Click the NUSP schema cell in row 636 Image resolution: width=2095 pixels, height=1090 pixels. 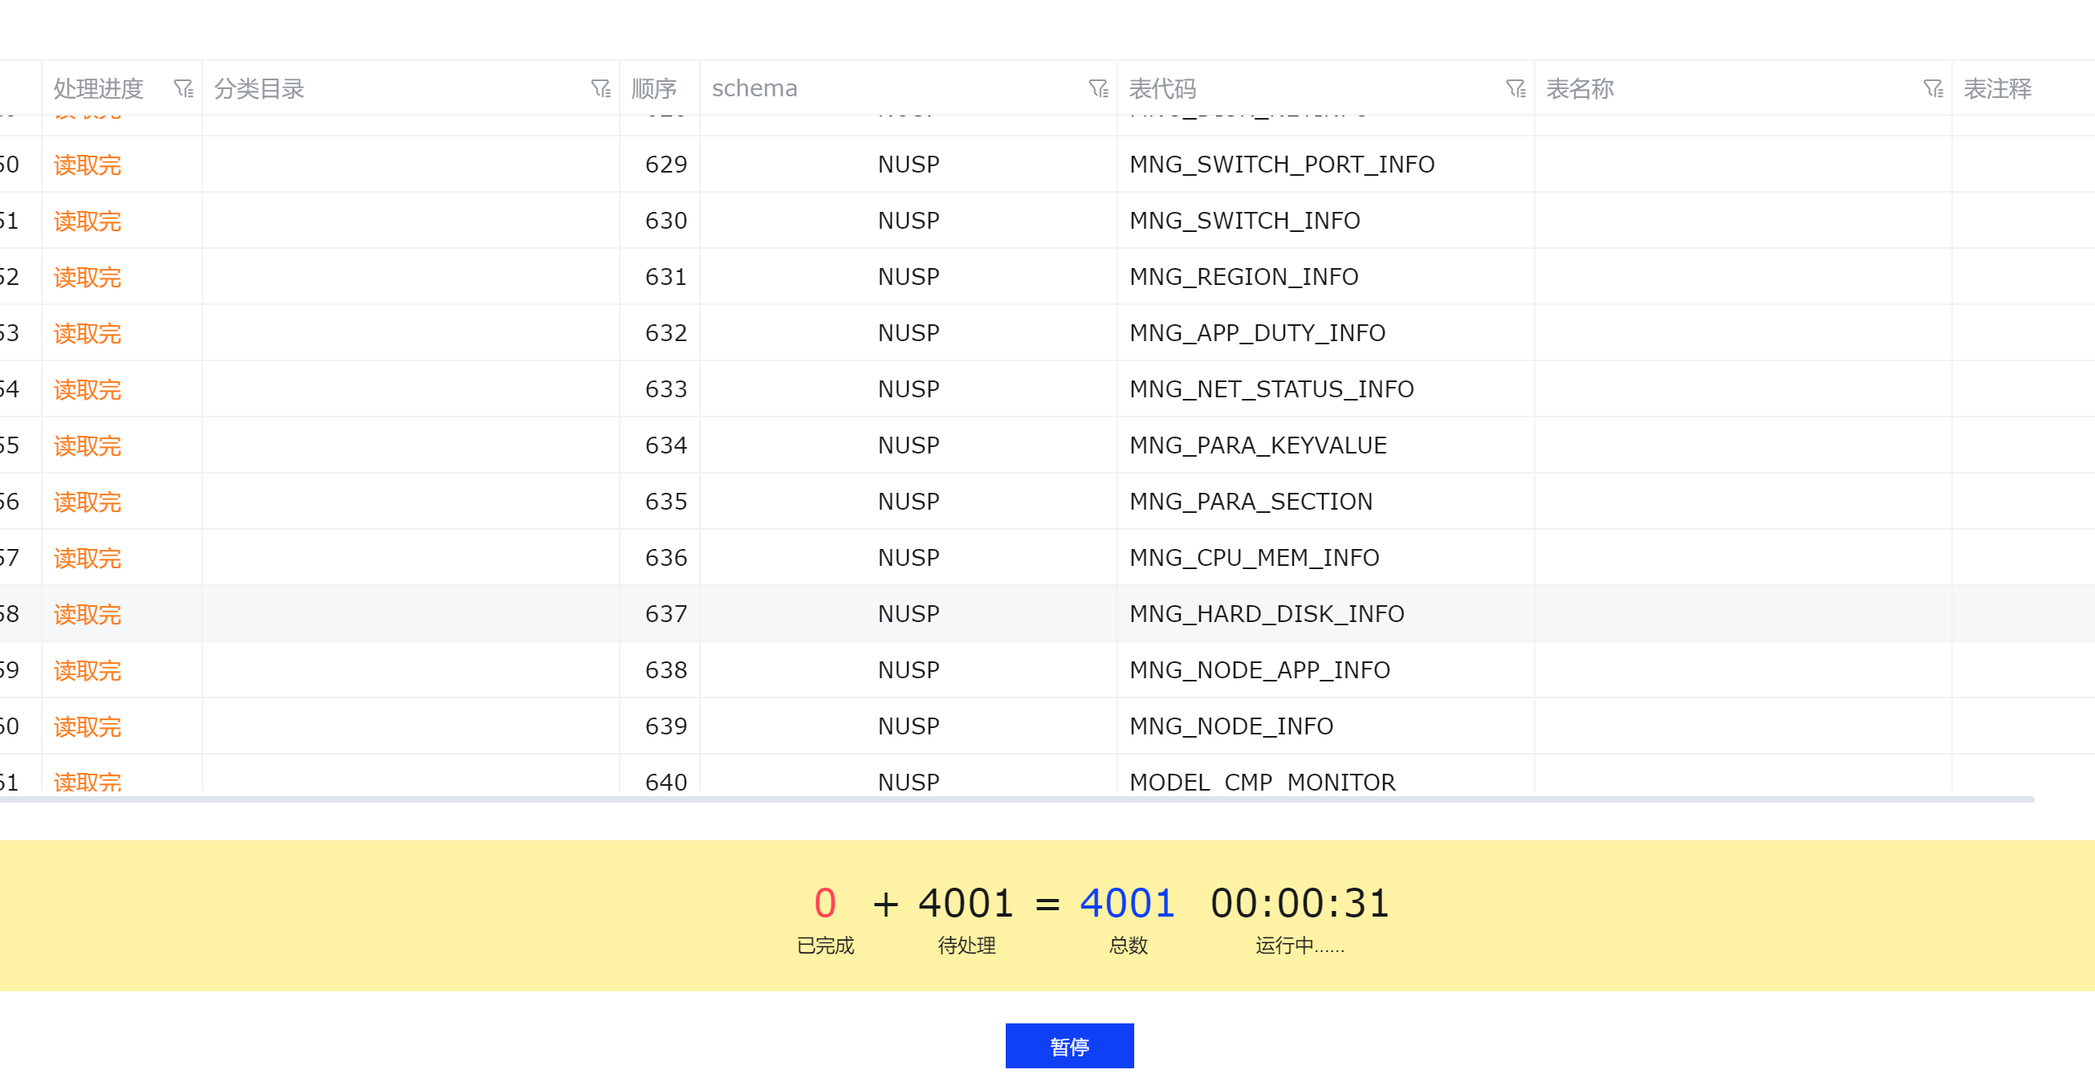909,558
